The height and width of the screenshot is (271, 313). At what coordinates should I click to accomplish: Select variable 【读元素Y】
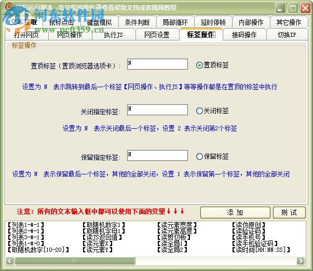tap(98, 250)
